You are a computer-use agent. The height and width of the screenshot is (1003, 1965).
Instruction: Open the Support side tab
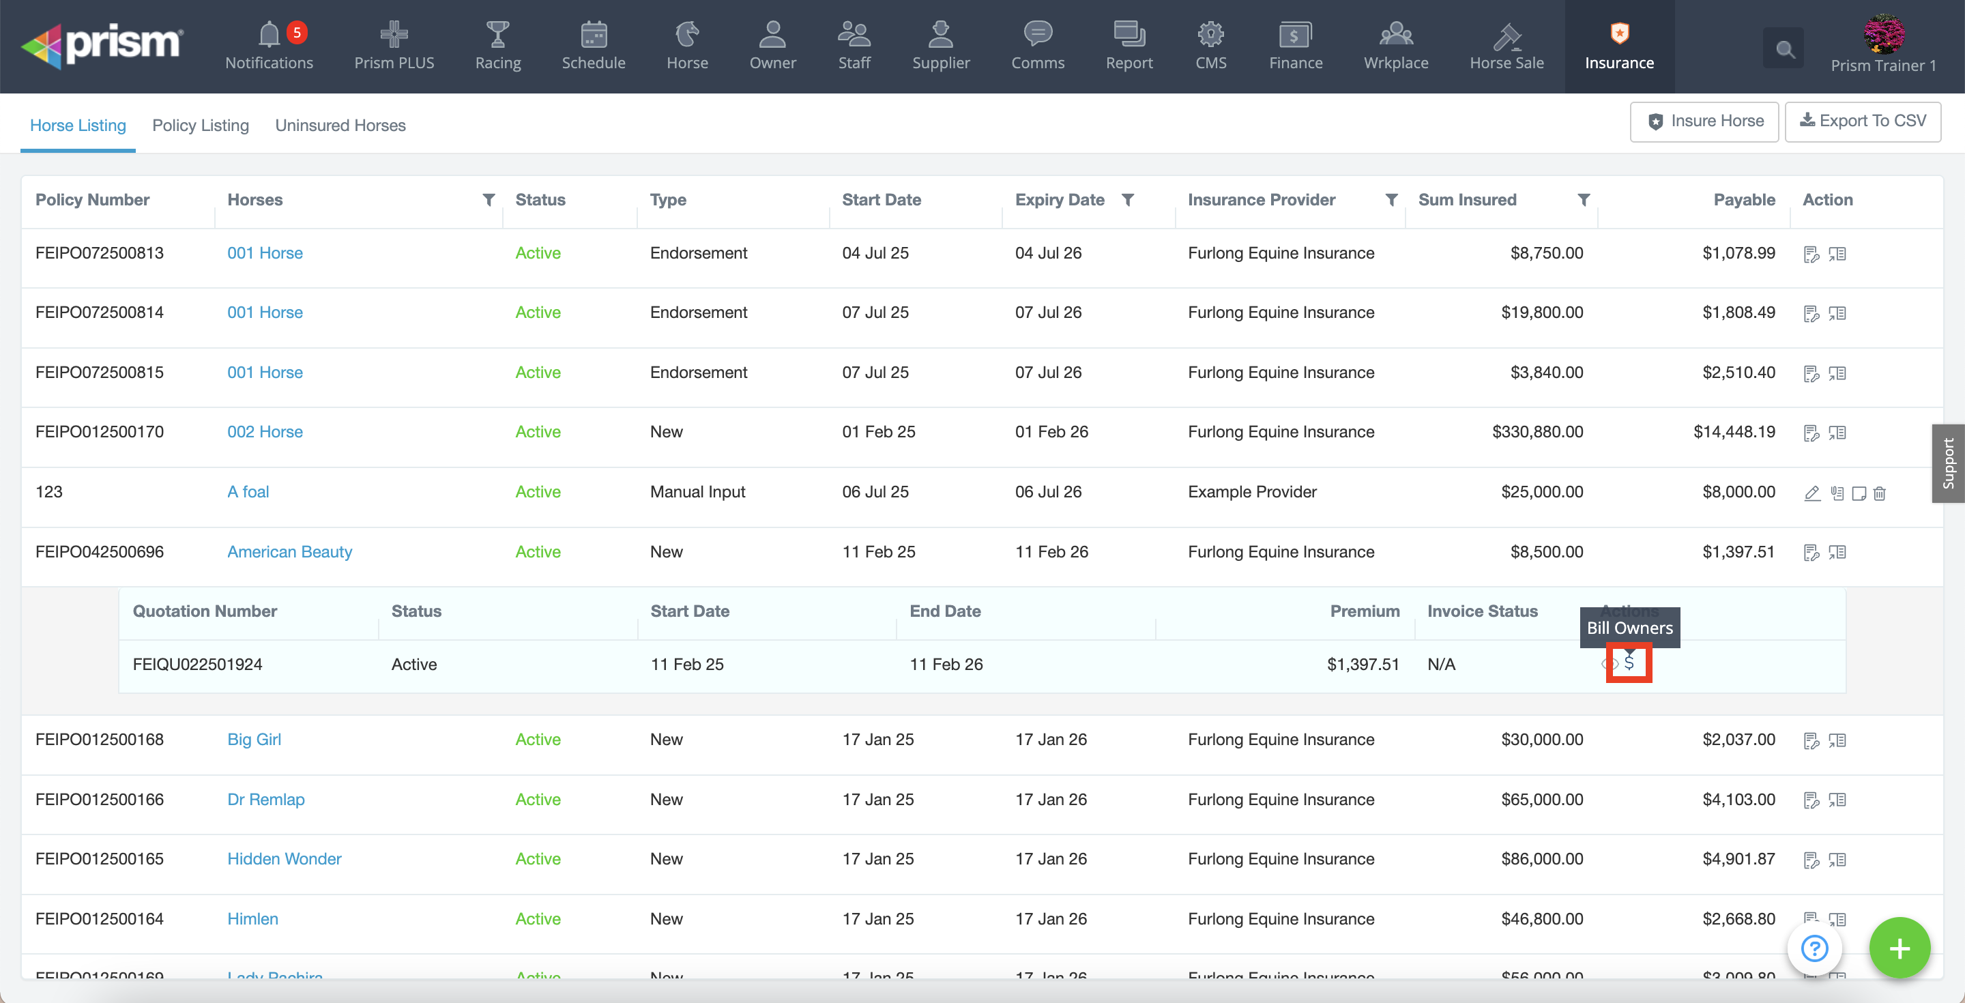point(1948,463)
